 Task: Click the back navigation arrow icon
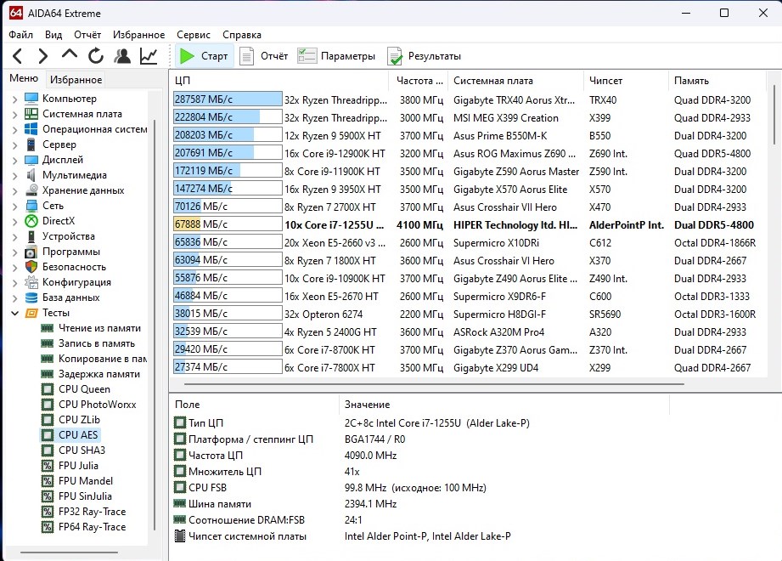[x=18, y=57]
